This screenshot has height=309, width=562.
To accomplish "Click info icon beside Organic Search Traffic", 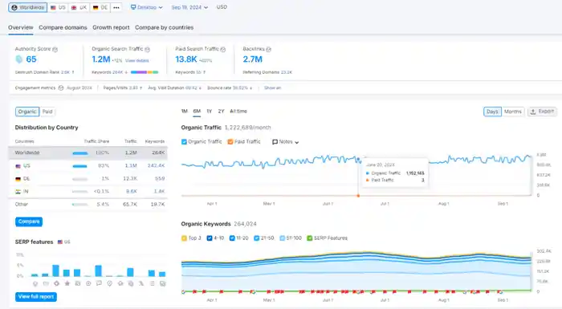I will tap(147, 50).
